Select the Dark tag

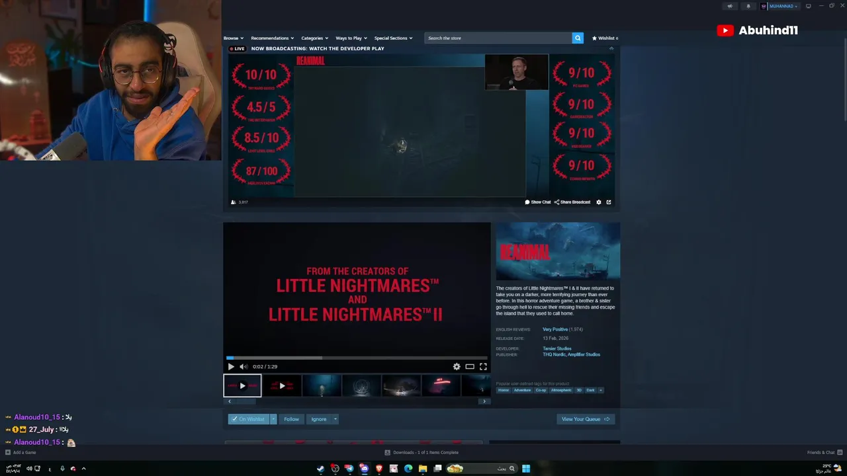[590, 390]
